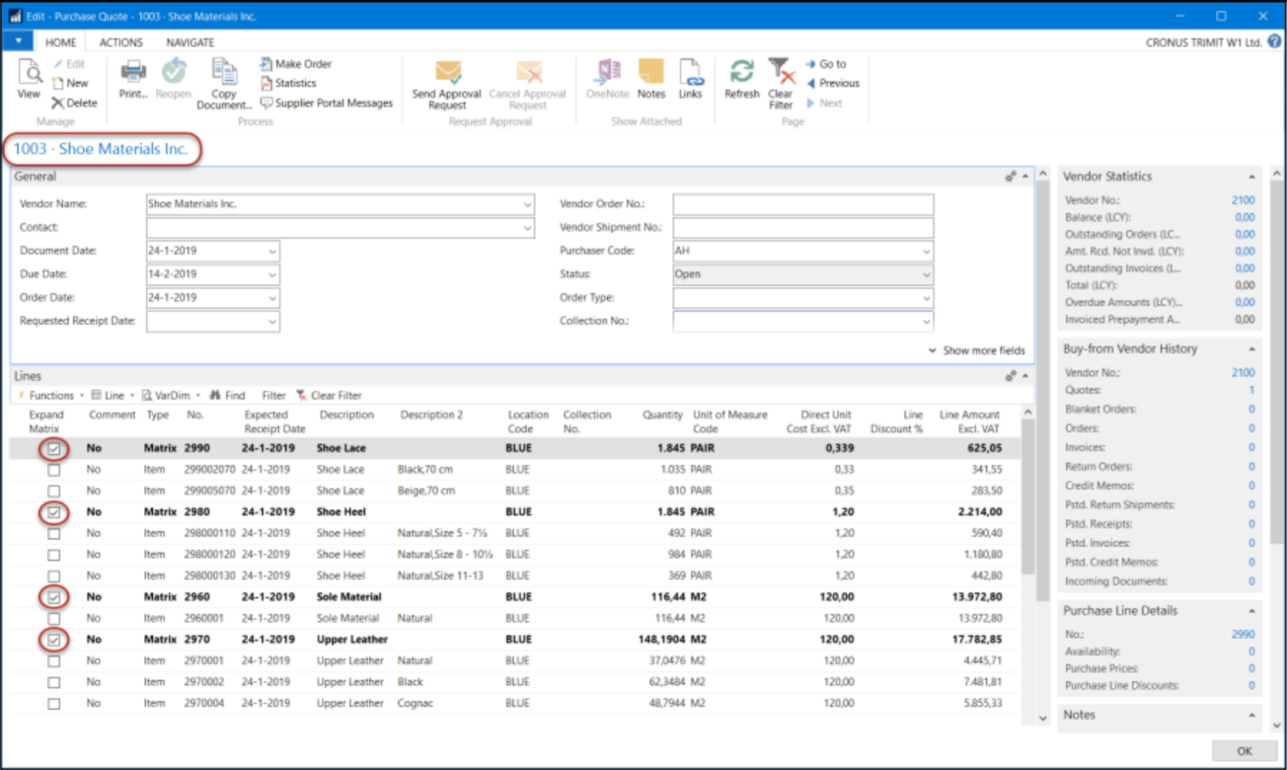Open the Due Date picker dropdown
The width and height of the screenshot is (1287, 770).
[272, 275]
